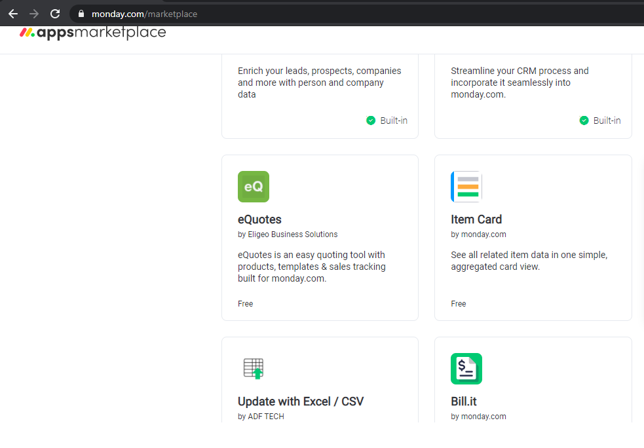Click the Free label on Item Card
This screenshot has width=644, height=448.
click(459, 303)
